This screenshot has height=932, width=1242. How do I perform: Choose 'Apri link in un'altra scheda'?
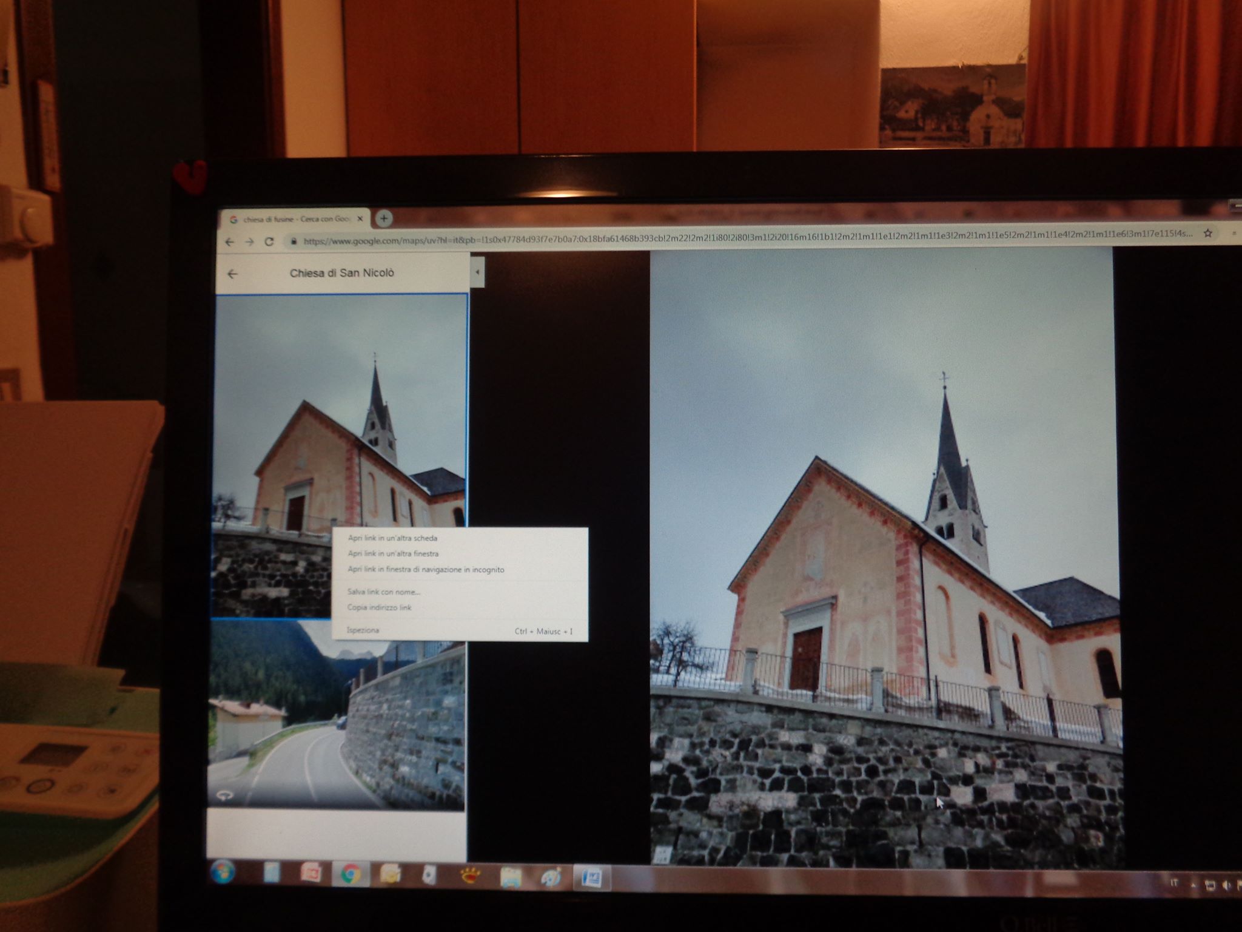pyautogui.click(x=392, y=538)
